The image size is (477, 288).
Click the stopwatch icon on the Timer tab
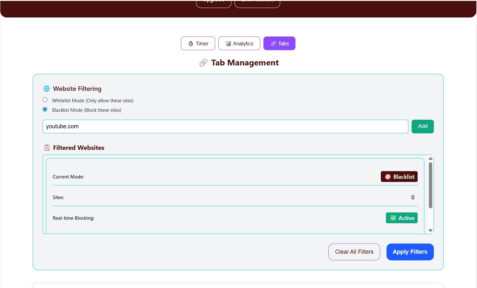(191, 44)
